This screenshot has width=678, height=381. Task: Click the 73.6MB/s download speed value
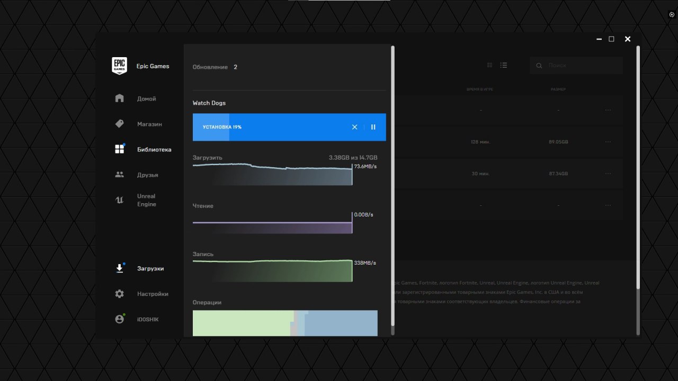[x=365, y=167]
